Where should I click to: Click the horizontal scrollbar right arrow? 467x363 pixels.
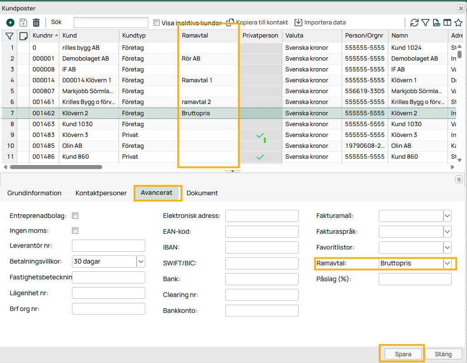point(453,167)
